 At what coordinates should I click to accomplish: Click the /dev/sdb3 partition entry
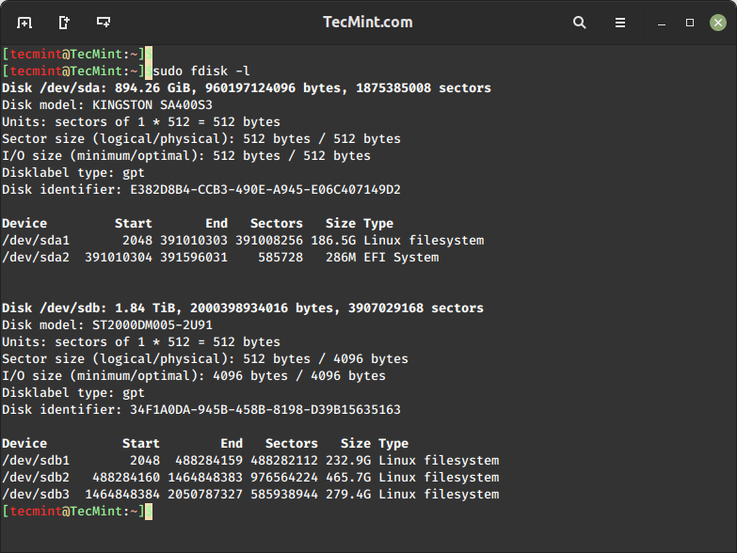point(36,494)
